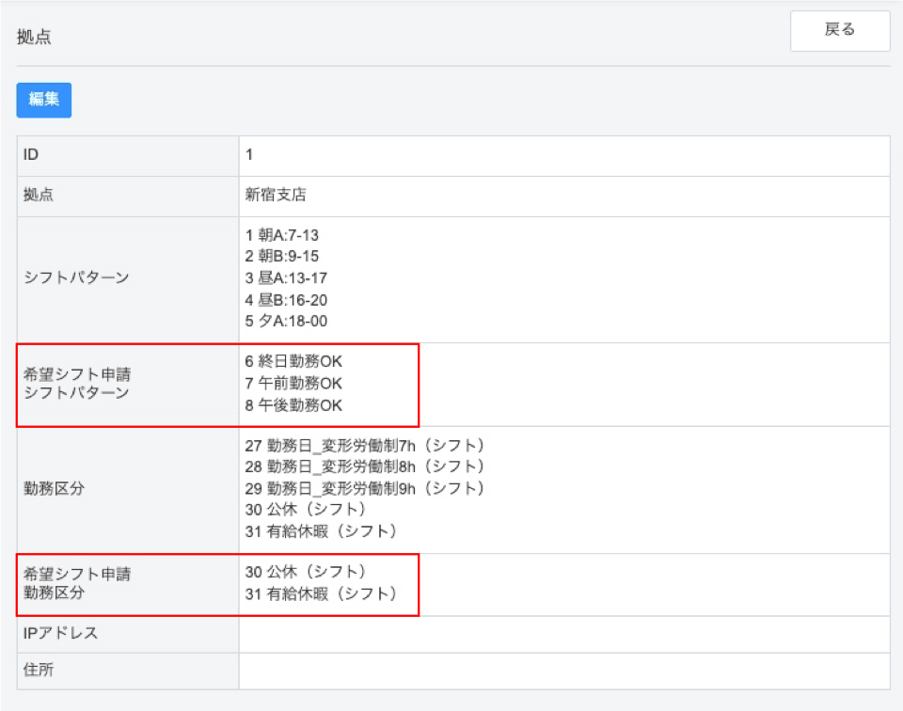This screenshot has width=903, height=711.
Task: Click 28 勤務日_変形労働制8h（シフト）
Action: 365,466
